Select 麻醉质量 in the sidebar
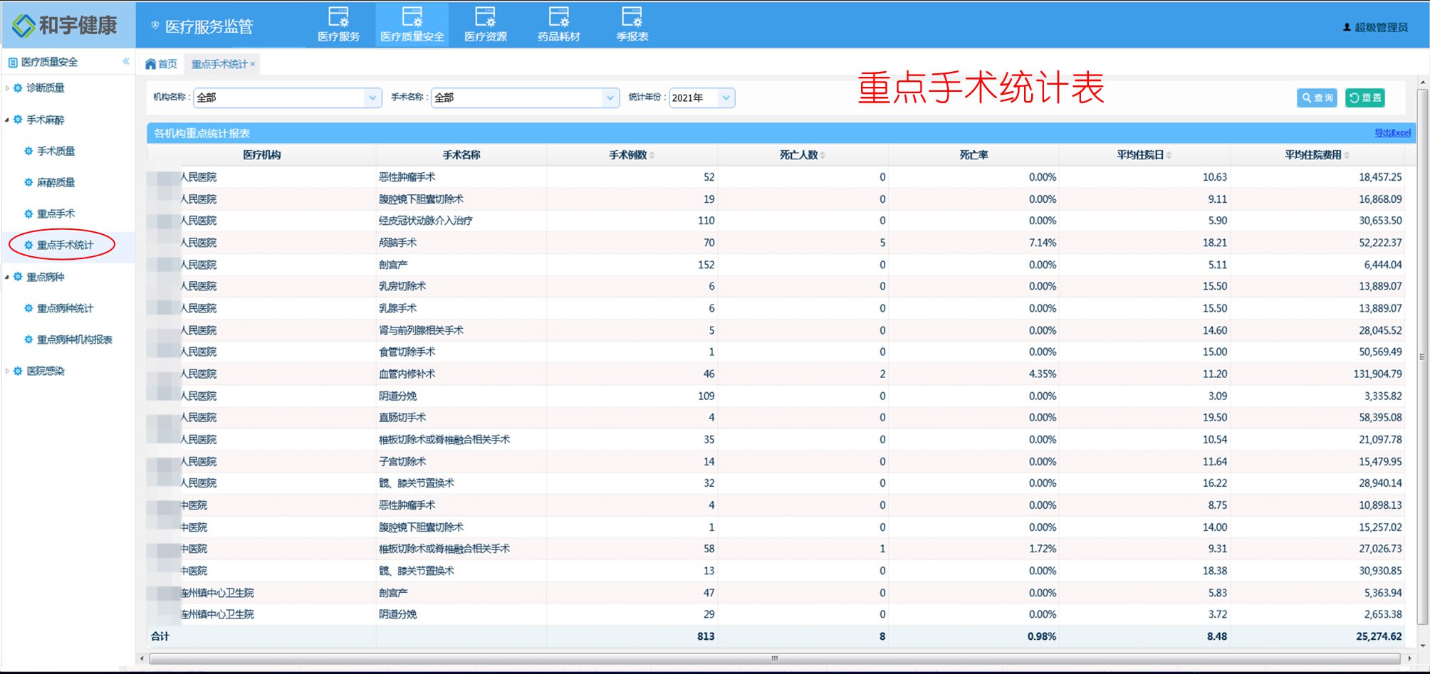This screenshot has width=1430, height=674. (56, 182)
